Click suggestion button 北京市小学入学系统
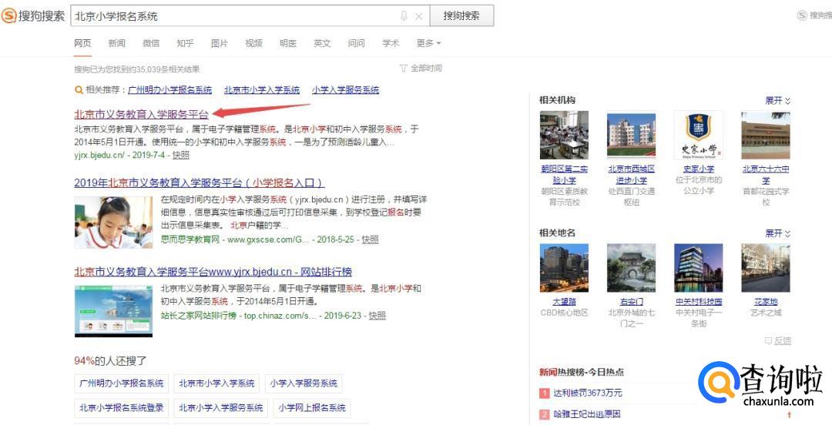Viewport: 832px width, 425px height. coord(216,383)
